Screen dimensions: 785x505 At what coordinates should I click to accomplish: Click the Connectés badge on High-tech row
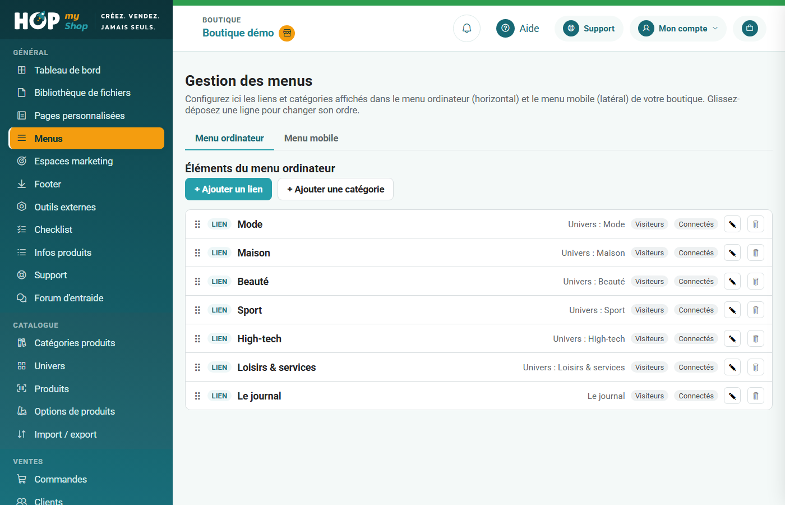(696, 338)
